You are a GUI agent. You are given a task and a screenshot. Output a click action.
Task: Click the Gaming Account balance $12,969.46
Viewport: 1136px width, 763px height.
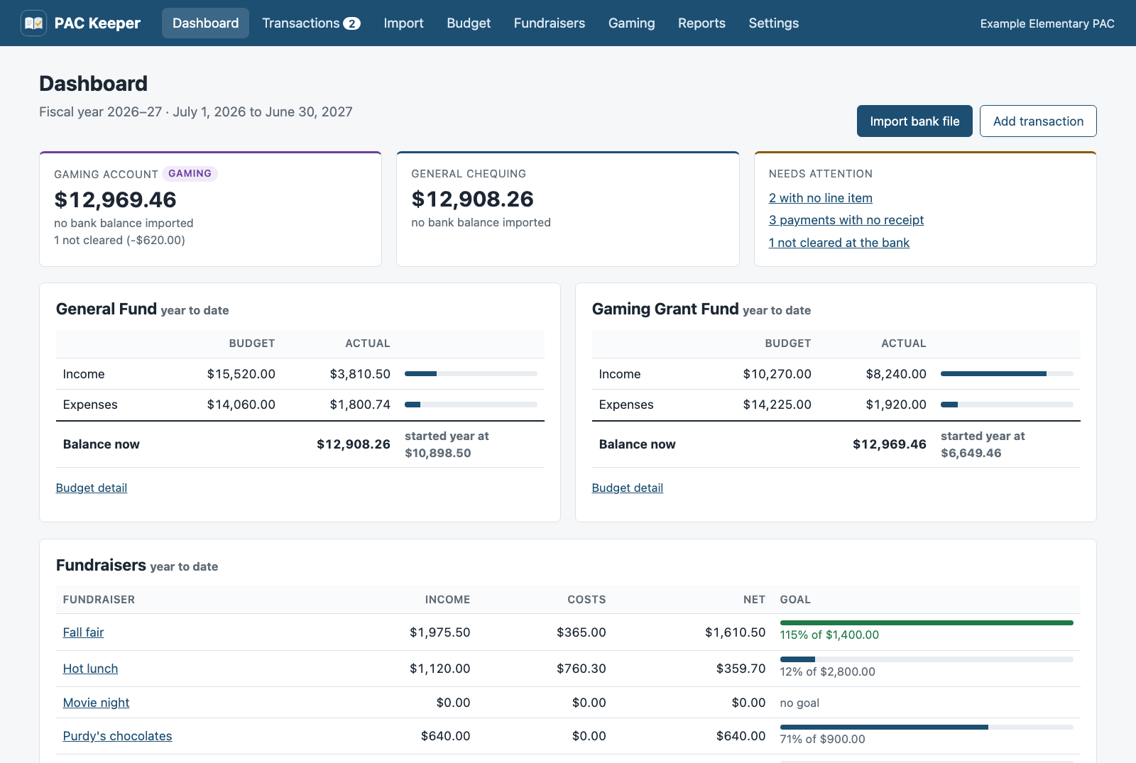pos(115,200)
